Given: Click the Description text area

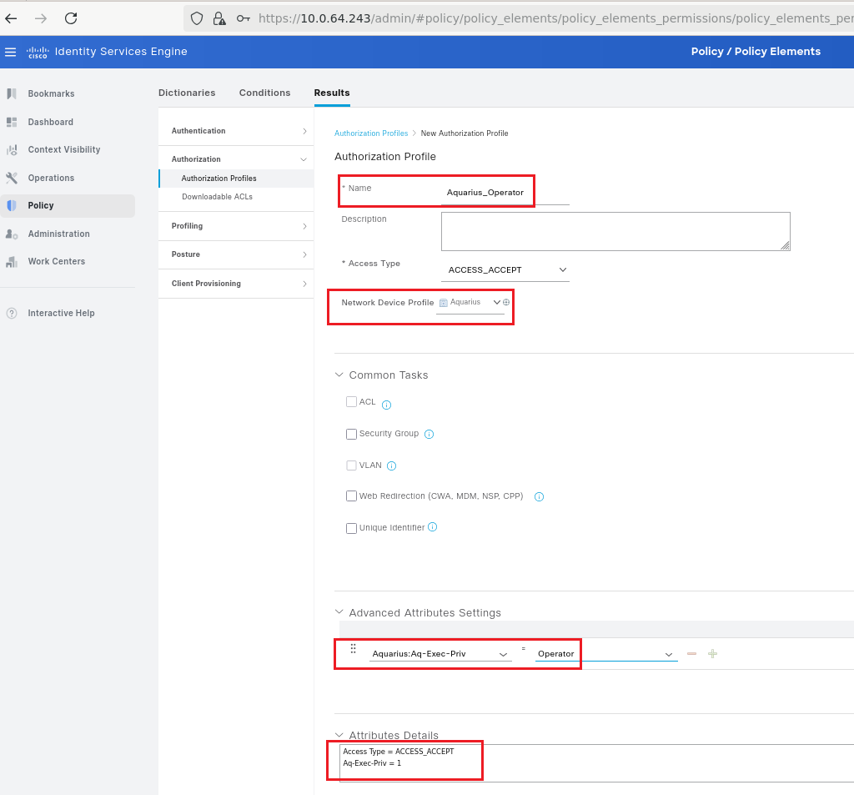Looking at the screenshot, I should tap(615, 232).
